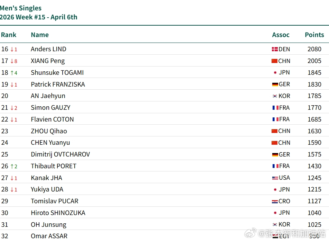Click Germany flag in Patrick FRANZISKA row

click(275, 84)
